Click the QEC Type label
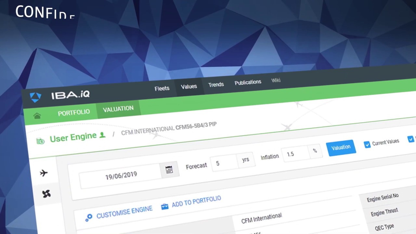416x234 pixels. click(384, 227)
